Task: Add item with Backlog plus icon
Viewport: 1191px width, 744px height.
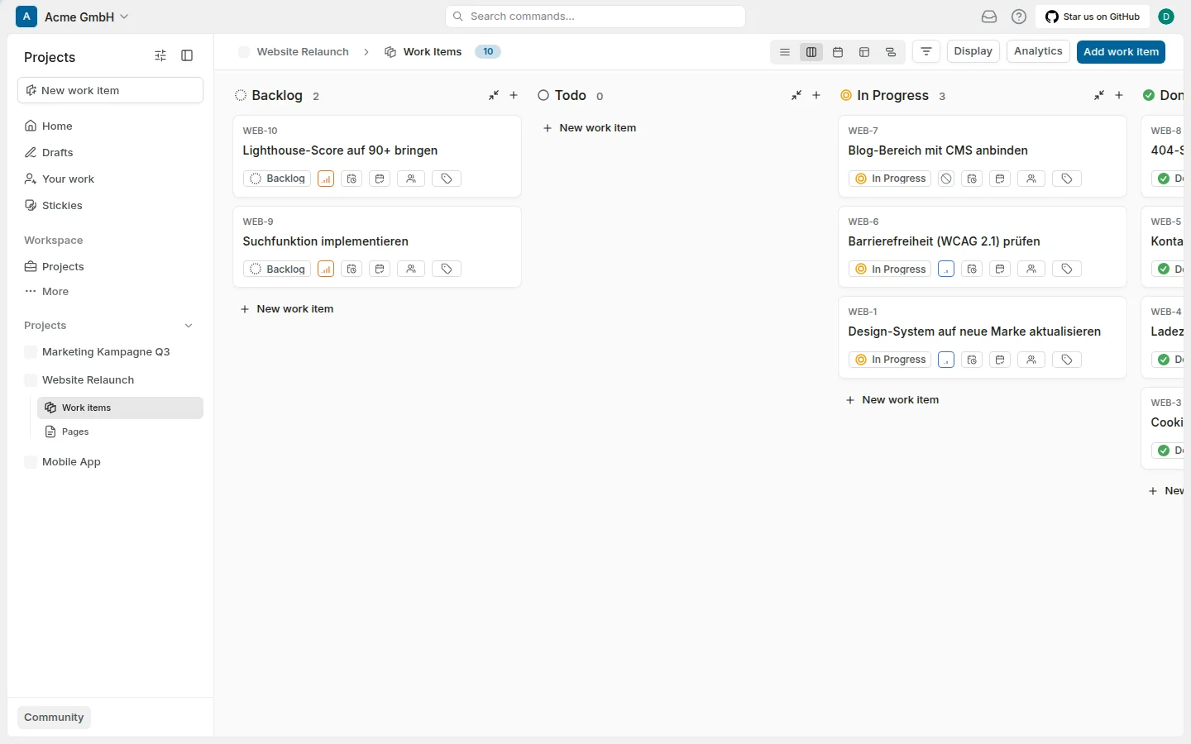Action: (514, 96)
